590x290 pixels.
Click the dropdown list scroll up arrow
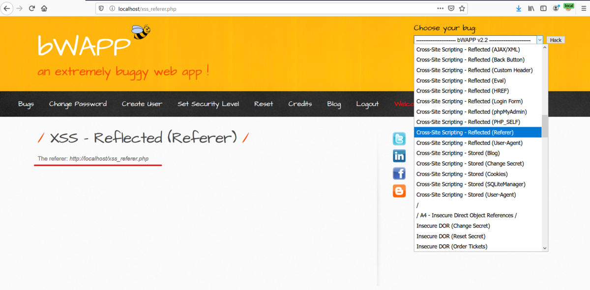[x=545, y=48]
